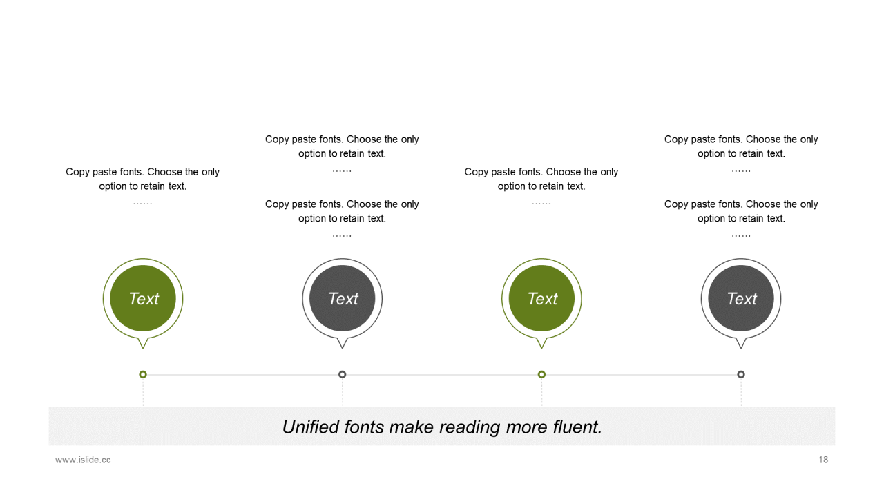Click the horizontal rule at slide top
Image resolution: width=884 pixels, height=497 pixels.
[442, 75]
